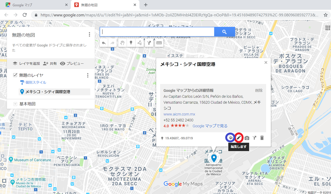Viewport: 331px width, 194px height.
Task: Select the hand pan tool
Action: coord(122,43)
